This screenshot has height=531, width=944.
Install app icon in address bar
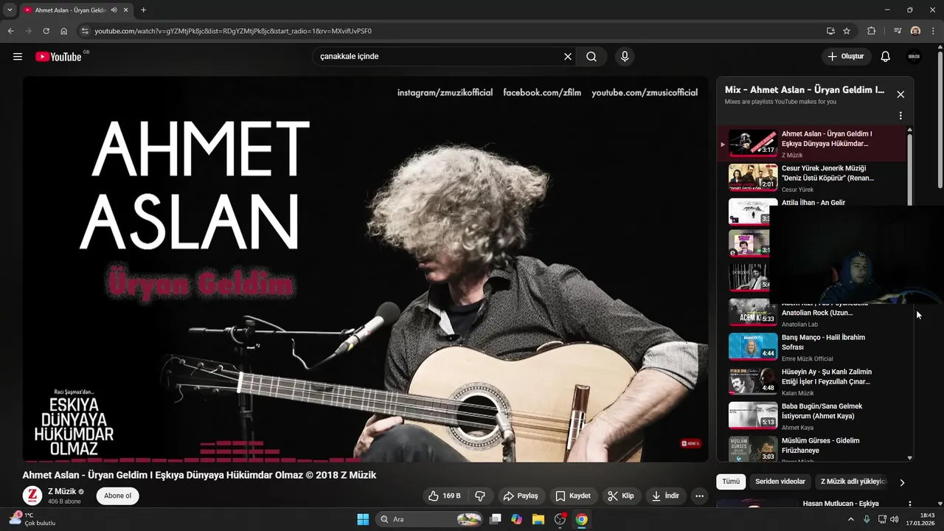point(830,31)
